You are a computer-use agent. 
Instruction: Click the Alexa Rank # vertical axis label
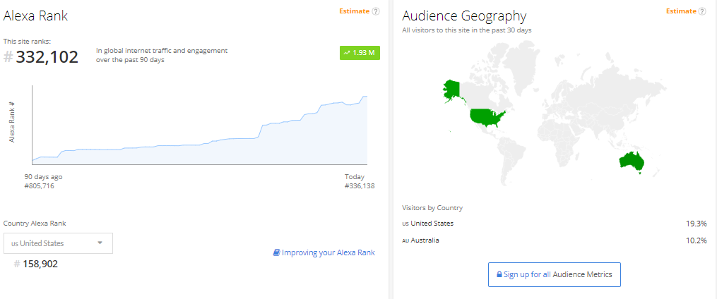coord(12,122)
